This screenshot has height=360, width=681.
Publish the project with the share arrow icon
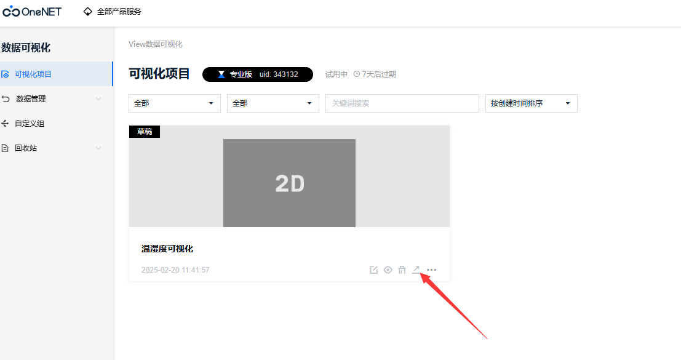pos(416,270)
